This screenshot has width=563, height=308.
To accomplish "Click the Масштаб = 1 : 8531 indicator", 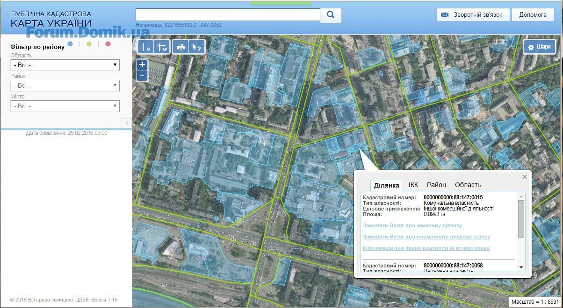I will pyautogui.click(x=535, y=301).
